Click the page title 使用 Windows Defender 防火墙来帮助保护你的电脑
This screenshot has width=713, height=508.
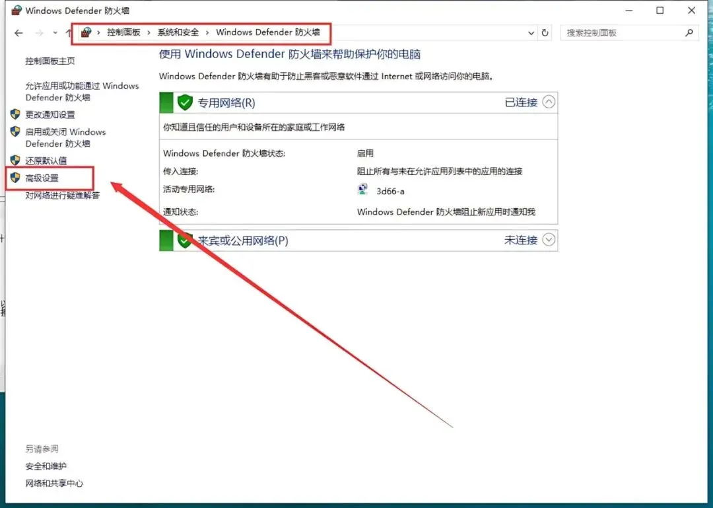tap(290, 54)
